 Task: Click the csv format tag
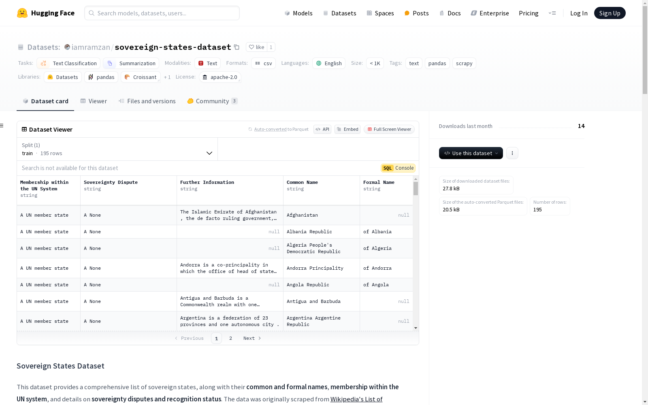264,63
